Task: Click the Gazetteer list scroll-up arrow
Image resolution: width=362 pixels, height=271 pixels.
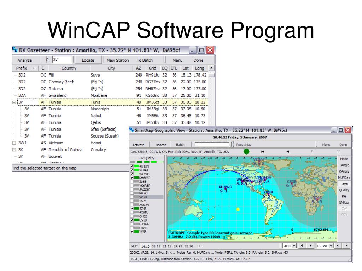Action: pos(211,68)
